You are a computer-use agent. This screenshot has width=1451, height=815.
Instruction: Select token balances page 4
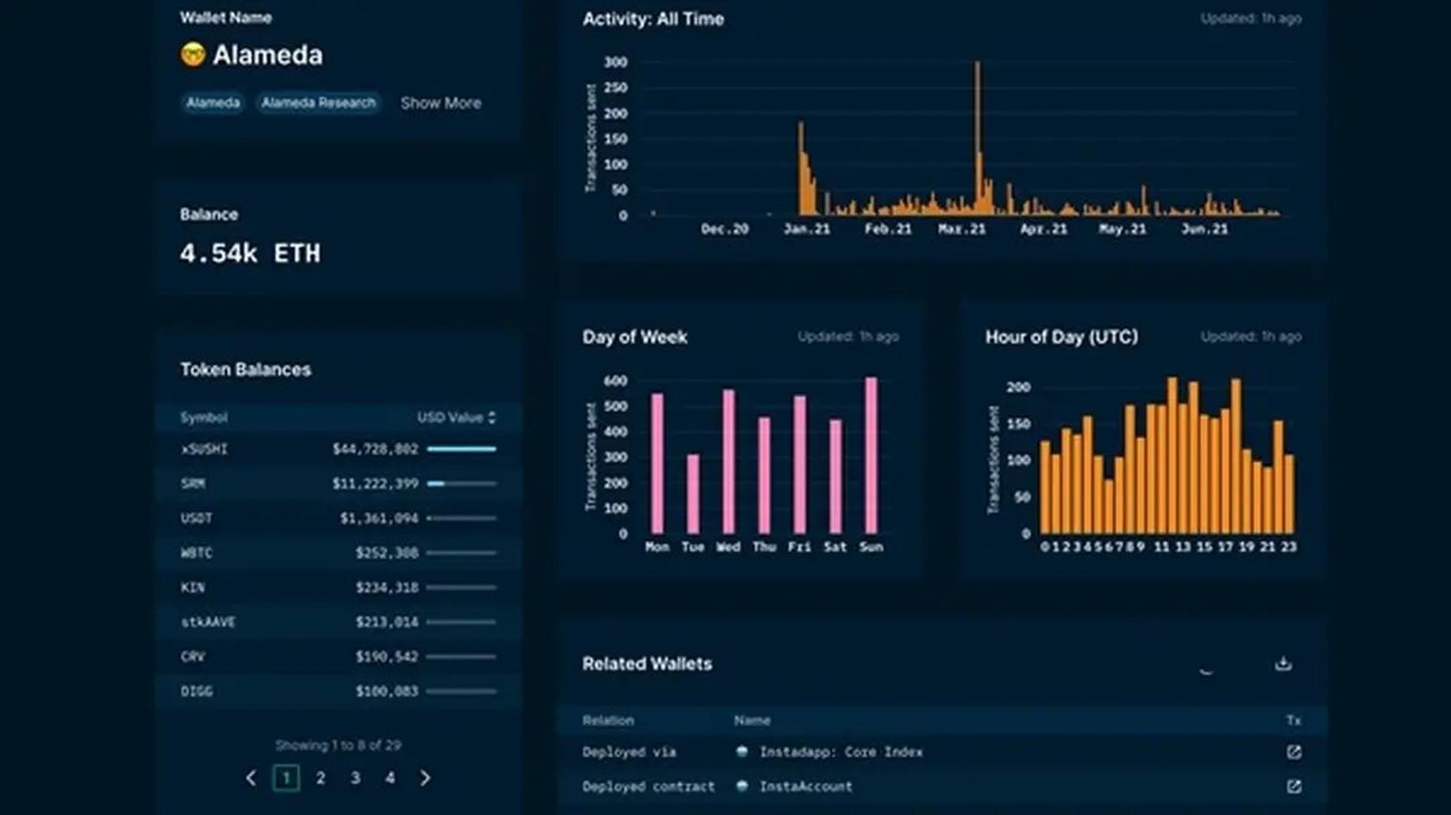coord(390,778)
